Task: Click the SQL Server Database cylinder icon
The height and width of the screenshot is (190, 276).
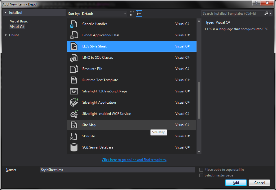Action: [x=74, y=147]
